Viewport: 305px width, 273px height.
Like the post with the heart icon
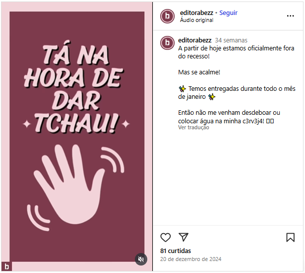(165, 237)
